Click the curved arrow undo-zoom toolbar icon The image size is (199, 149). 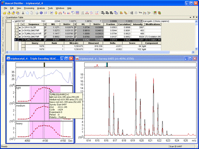[x=73, y=13]
